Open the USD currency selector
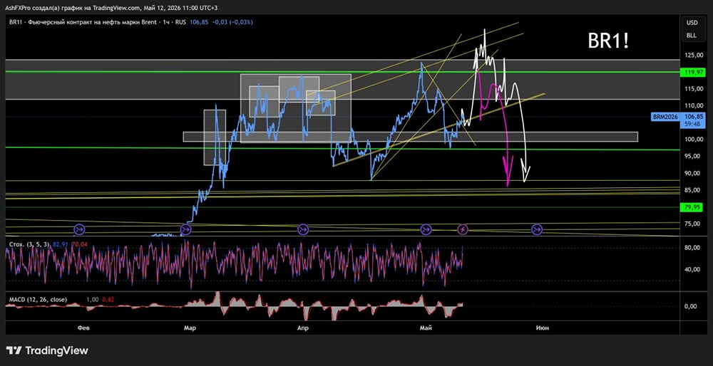The image size is (713, 366). click(692, 22)
